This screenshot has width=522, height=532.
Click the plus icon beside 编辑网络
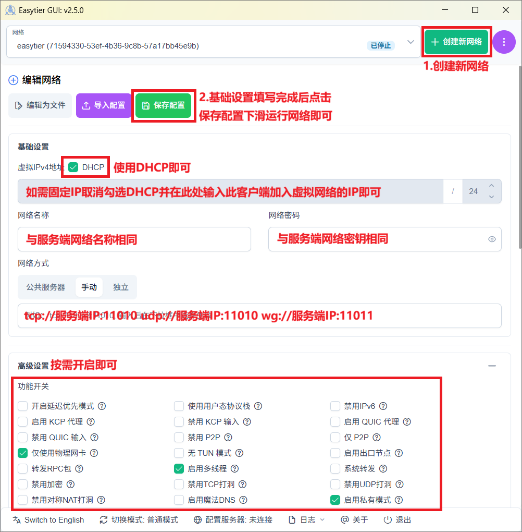13,80
